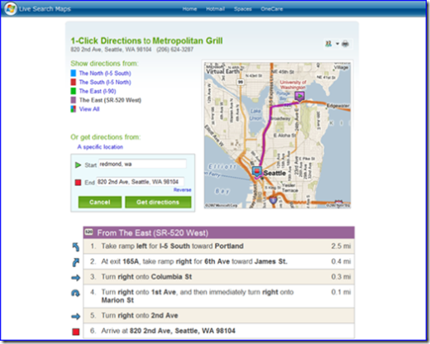Click the Cancel button

(x=100, y=202)
